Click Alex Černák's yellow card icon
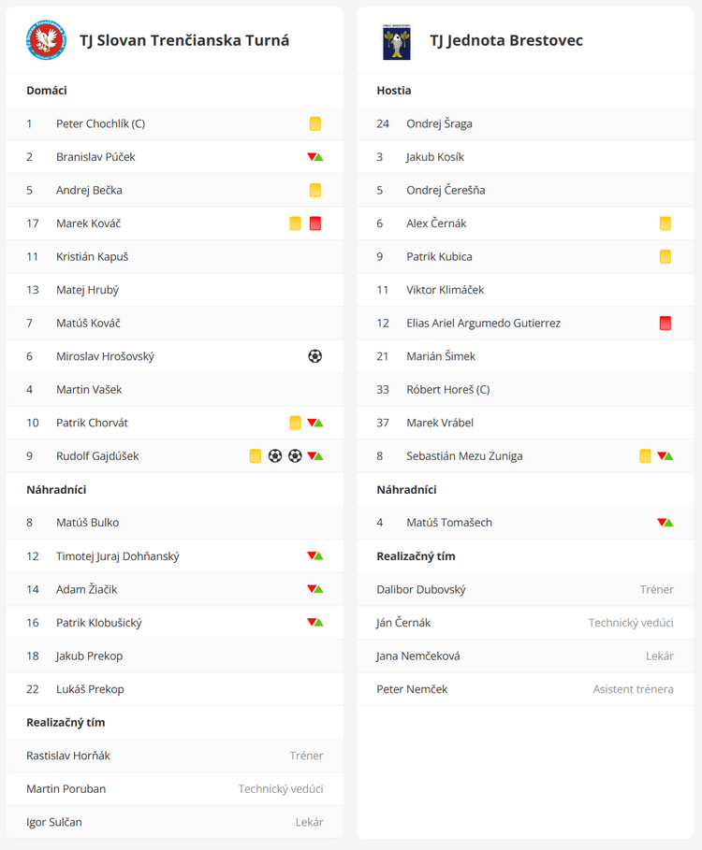 665,223
